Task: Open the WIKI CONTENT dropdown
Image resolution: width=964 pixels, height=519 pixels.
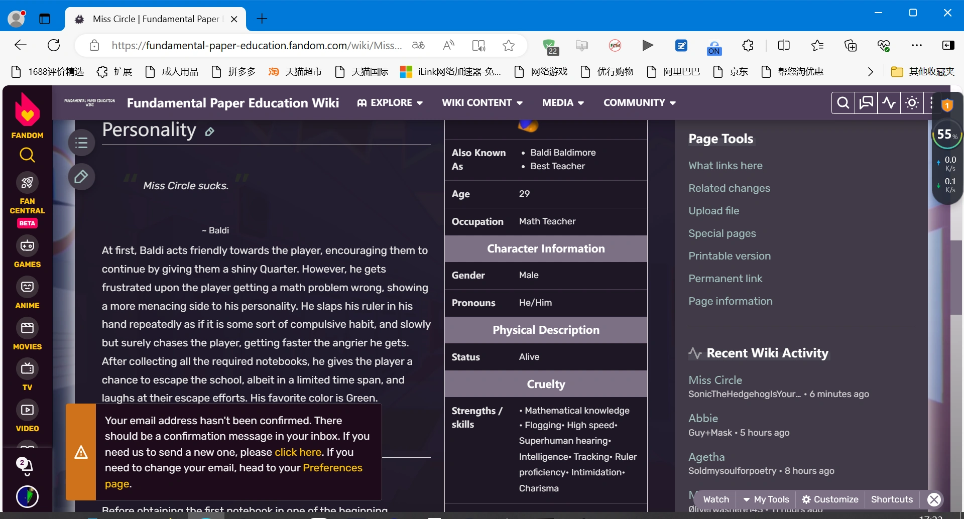Action: (481, 102)
